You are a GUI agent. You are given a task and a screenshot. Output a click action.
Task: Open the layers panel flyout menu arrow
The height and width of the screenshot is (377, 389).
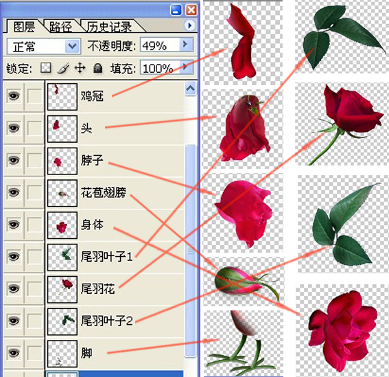[189, 25]
